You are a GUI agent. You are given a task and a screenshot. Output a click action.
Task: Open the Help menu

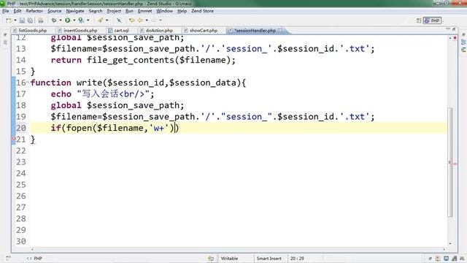tap(182, 11)
